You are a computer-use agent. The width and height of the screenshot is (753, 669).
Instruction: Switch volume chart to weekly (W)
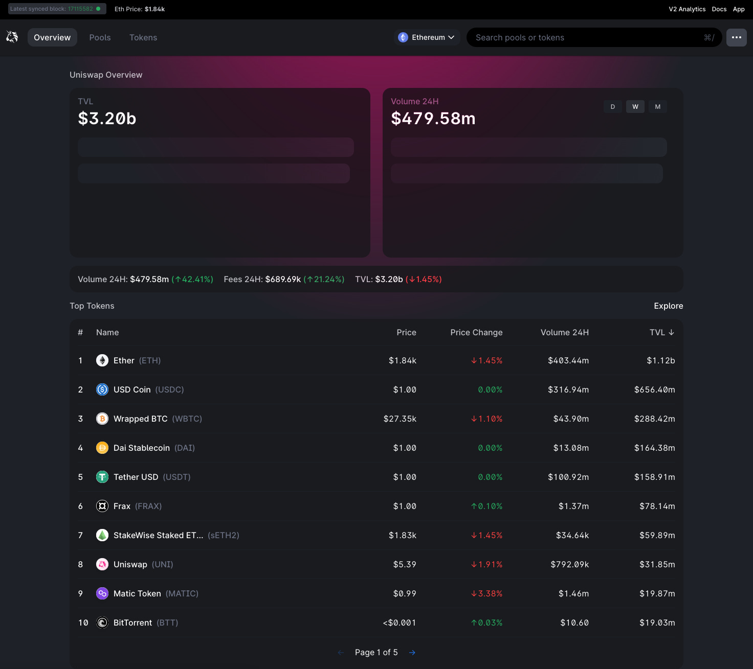[x=635, y=106]
